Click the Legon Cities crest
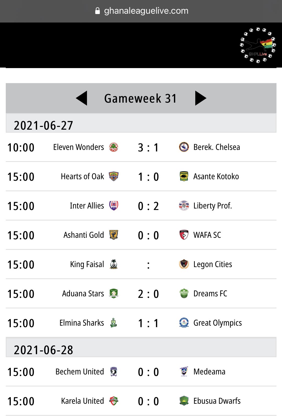 tap(184, 264)
